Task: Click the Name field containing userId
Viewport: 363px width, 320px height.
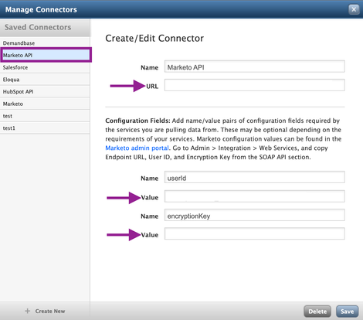Action: pos(255,177)
